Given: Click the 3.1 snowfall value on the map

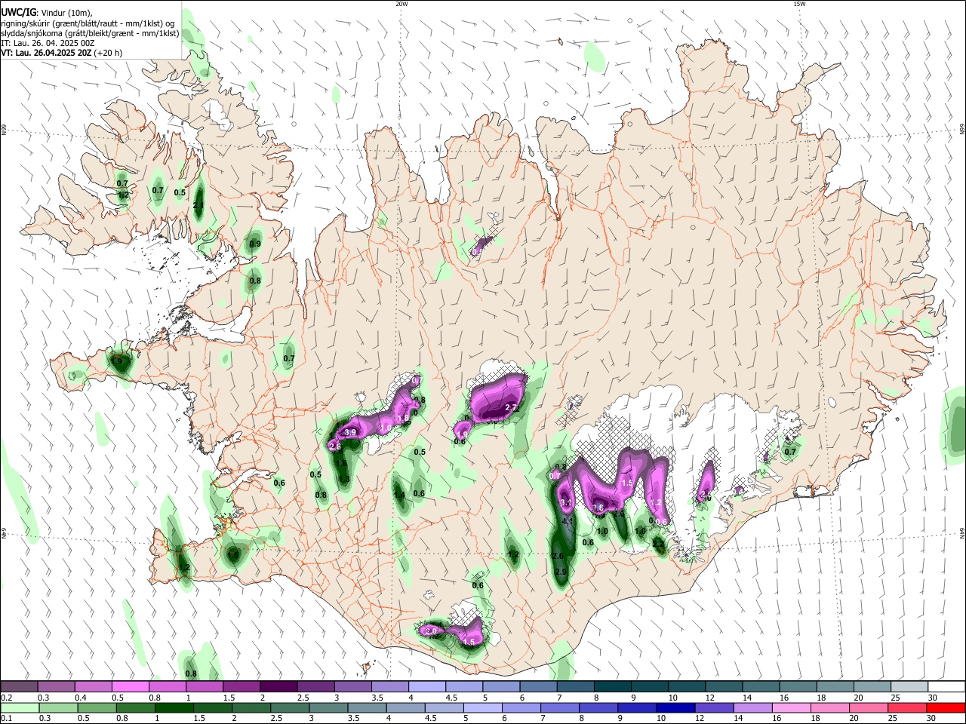Looking at the screenshot, I should point(568,502).
